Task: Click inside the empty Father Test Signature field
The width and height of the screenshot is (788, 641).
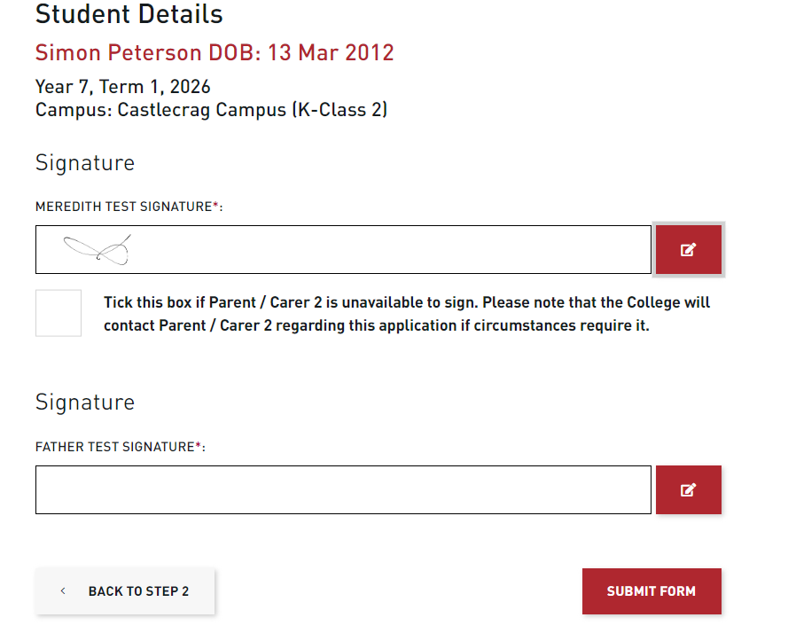Action: 343,489
